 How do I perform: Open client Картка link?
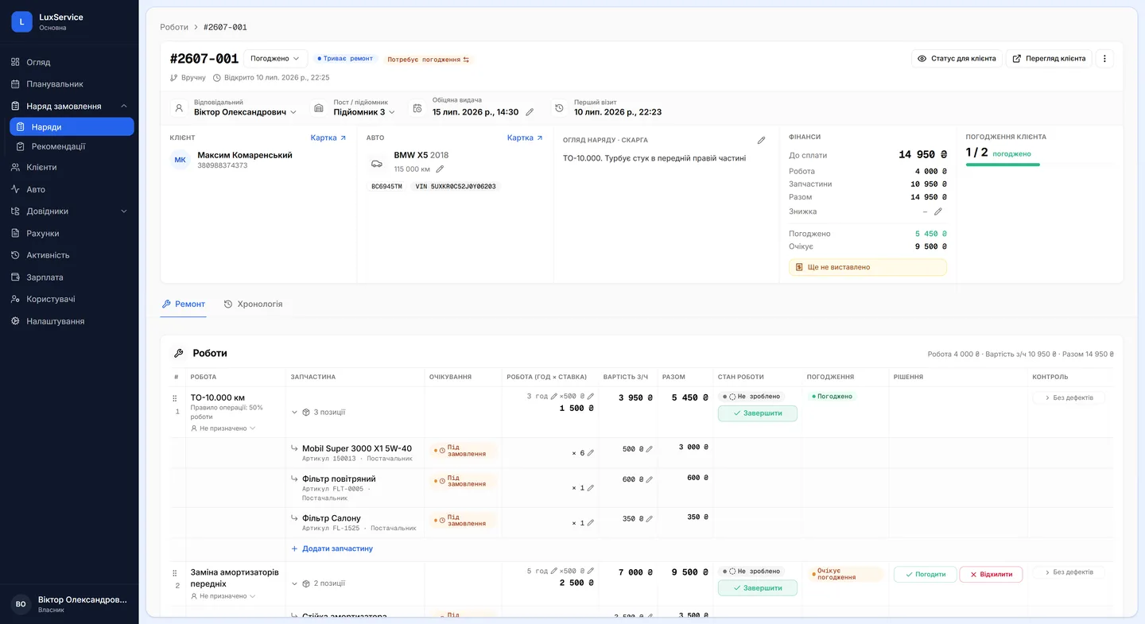328,138
